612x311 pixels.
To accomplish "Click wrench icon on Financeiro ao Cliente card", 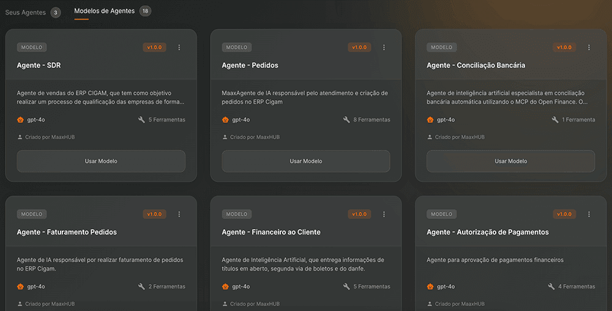I will pos(346,287).
